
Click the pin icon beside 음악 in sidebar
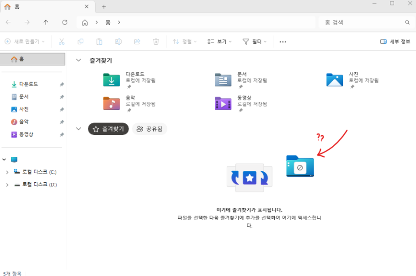click(62, 122)
